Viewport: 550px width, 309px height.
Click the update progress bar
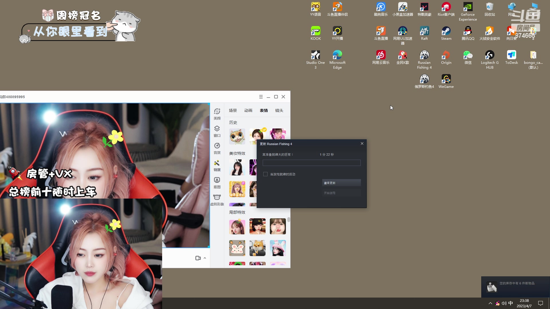[x=311, y=163]
